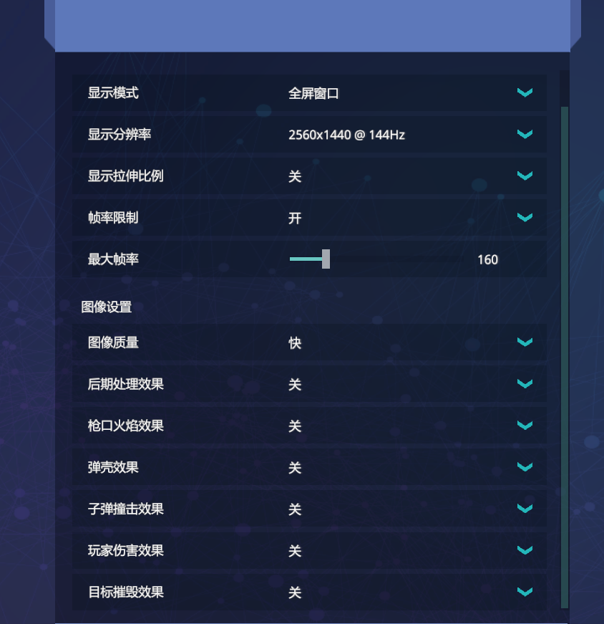Viewport: 604px width, 624px height.
Task: Expand the 帧率限制 dropdown chevron
Action: pos(525,217)
